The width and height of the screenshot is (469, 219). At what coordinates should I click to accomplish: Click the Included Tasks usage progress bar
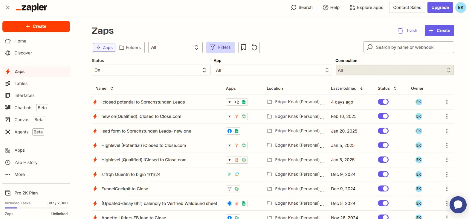[x=36, y=208]
